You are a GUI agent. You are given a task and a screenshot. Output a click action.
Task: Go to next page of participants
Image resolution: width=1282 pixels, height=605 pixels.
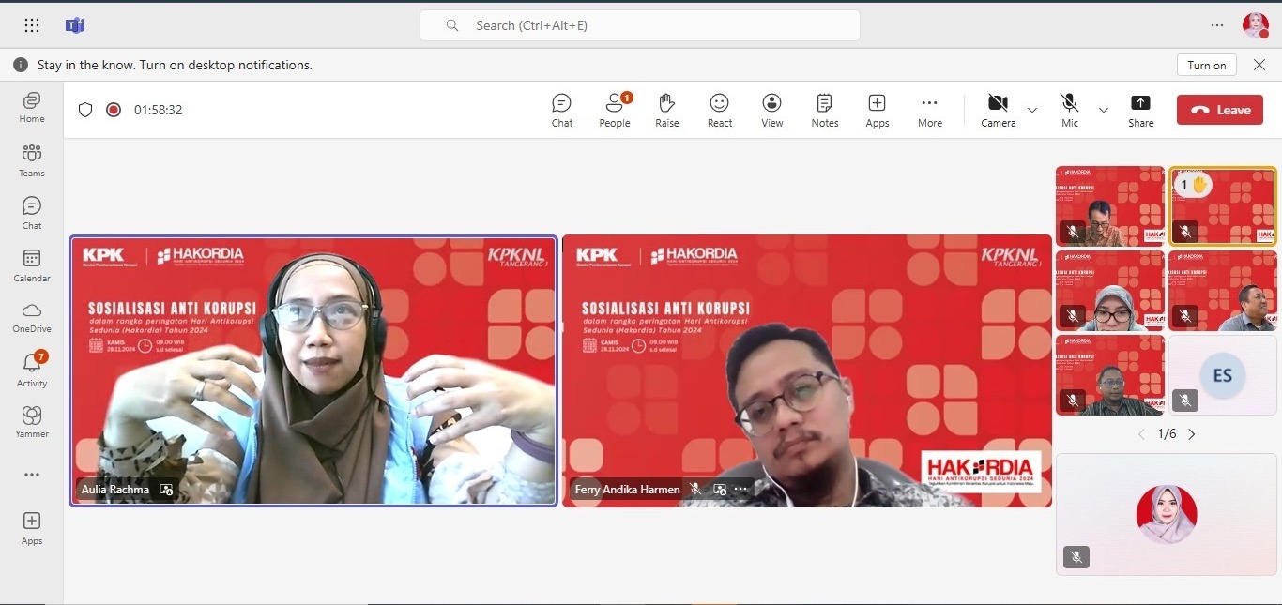tap(1192, 434)
